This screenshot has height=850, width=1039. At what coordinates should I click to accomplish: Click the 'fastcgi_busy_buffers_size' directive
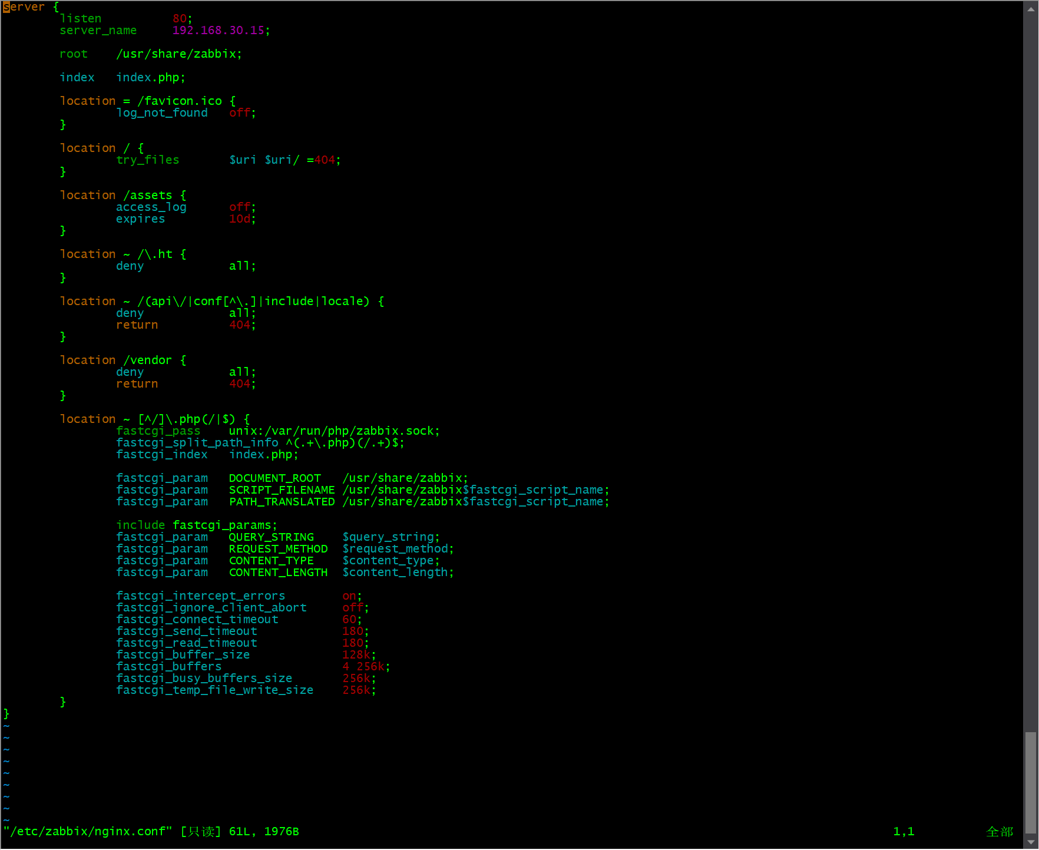204,678
